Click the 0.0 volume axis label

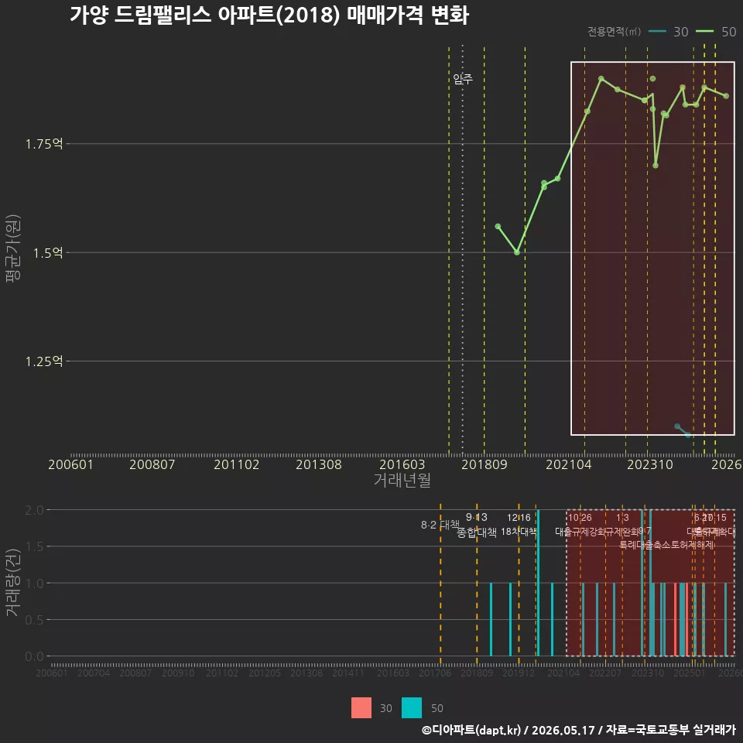tap(34, 656)
